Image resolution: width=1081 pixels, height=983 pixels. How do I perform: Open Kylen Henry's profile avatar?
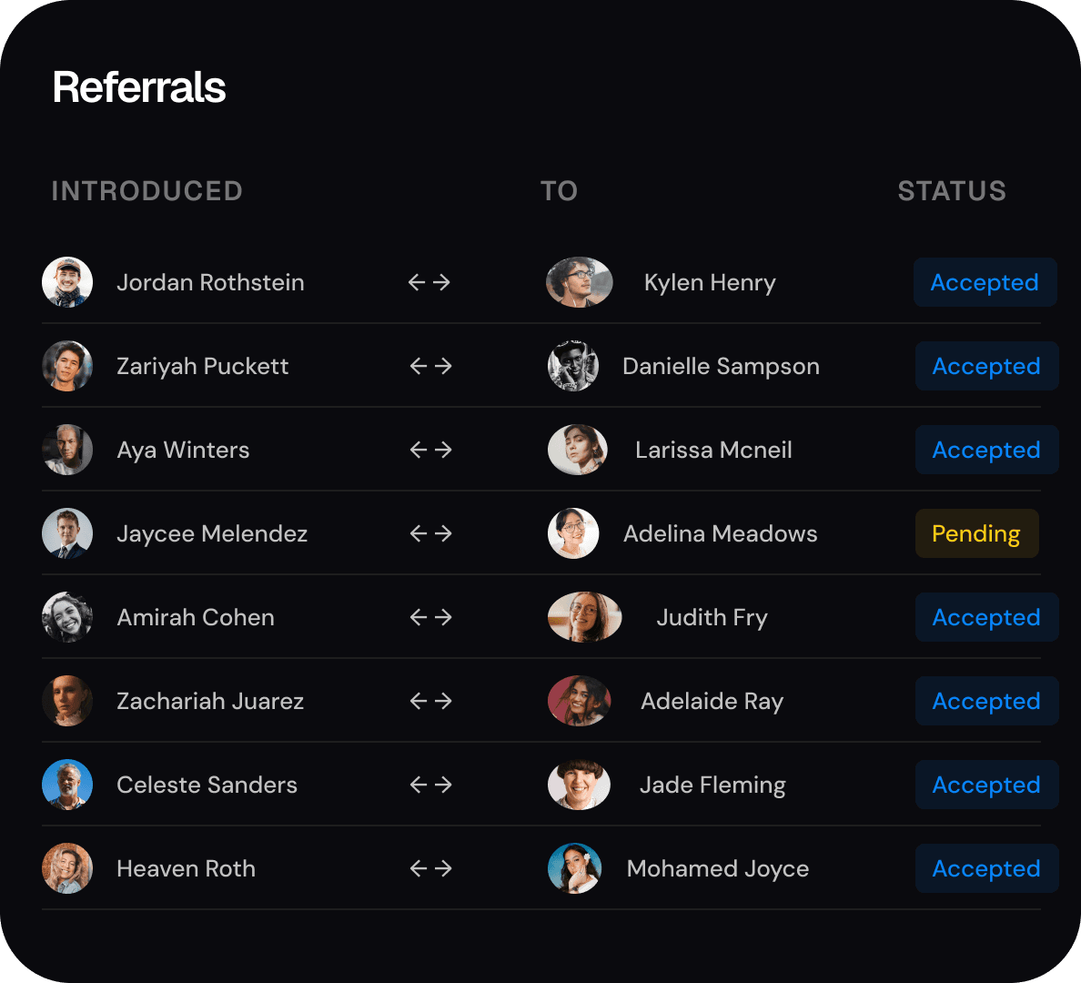579,282
